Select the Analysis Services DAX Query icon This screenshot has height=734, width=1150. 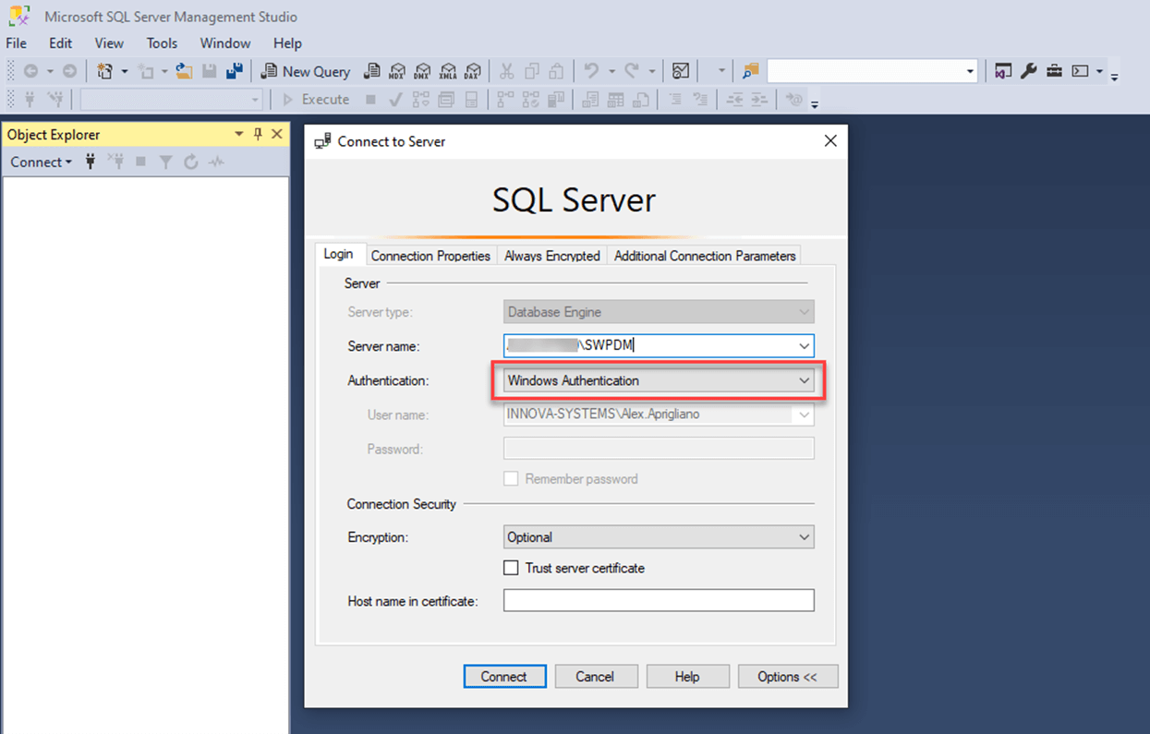(473, 71)
